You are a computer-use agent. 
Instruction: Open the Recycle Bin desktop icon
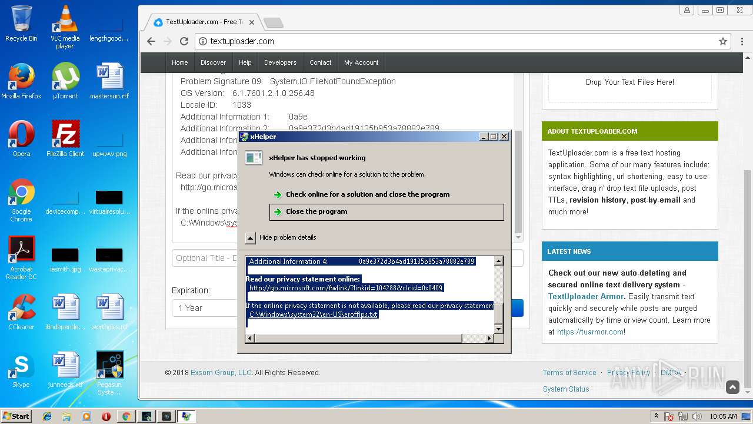pyautogui.click(x=21, y=24)
